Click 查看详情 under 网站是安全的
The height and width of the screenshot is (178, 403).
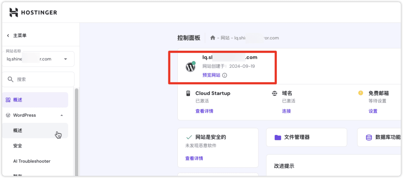coord(194,158)
